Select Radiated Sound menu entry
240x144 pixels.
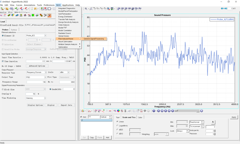pos(64,33)
